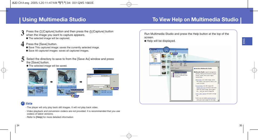Switch to the Search tab in Help
The image size is (258, 140).
pos(177,68)
